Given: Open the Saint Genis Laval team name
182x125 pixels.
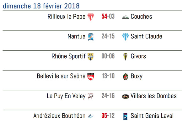Looking at the screenshot, I should [x=152, y=116].
